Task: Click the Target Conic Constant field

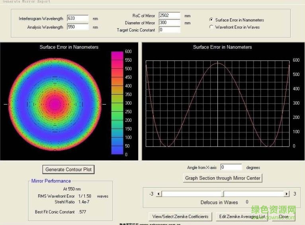Action: click(169, 30)
